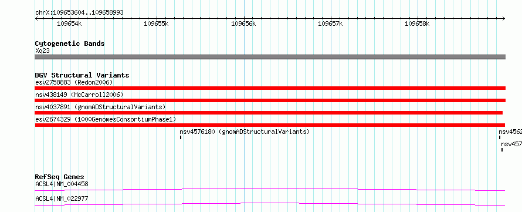Image resolution: width=522 pixels, height=212 pixels.
Task: Open the esv2758883 (Redon2006) label
Action: tap(74, 82)
